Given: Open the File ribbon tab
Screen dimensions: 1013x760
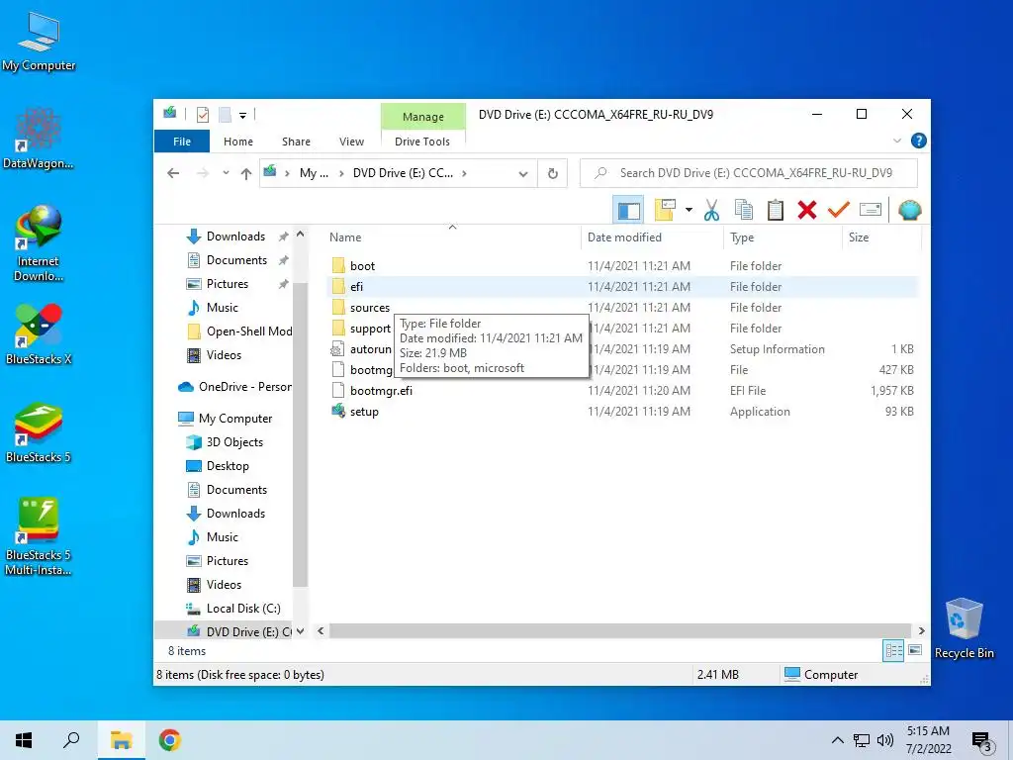Looking at the screenshot, I should click(x=182, y=142).
